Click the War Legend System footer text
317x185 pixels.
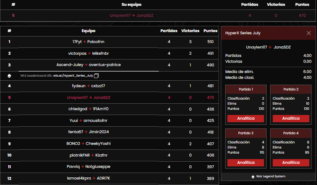271,176
